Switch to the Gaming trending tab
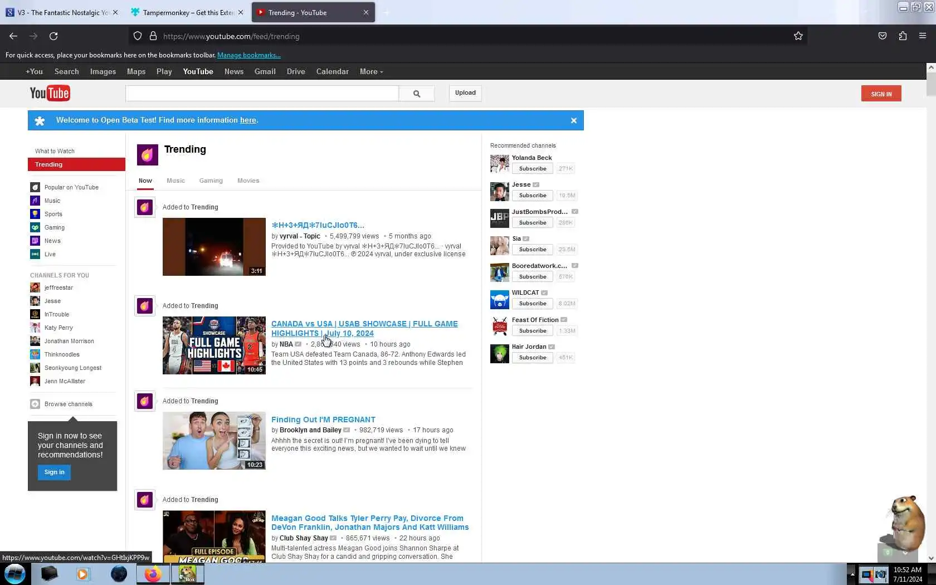 click(211, 181)
